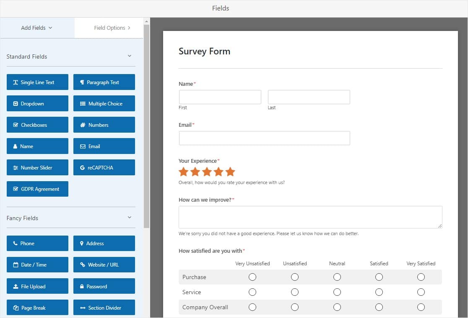The image size is (468, 318).
Task: Select the second rating star
Action: tap(195, 172)
